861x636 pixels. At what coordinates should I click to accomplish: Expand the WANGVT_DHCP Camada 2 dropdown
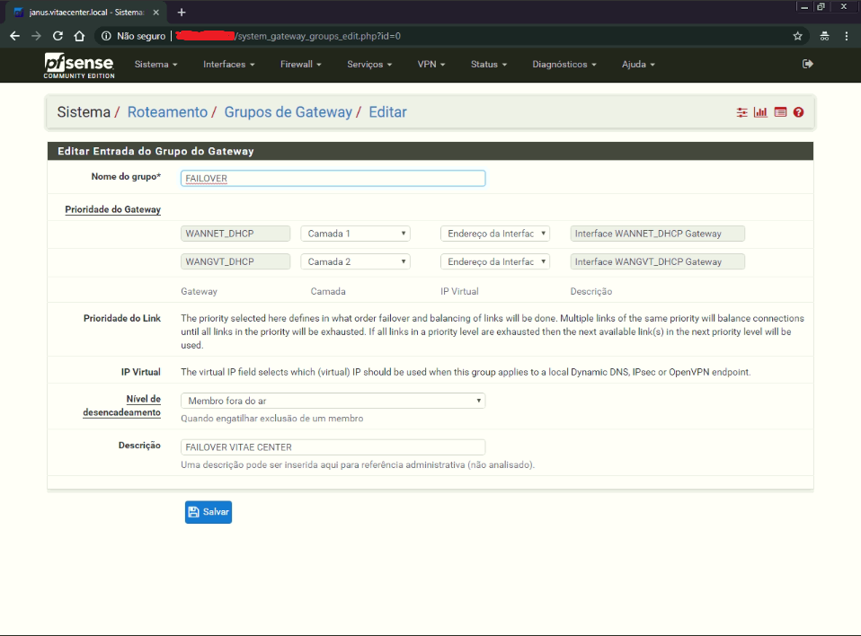[355, 262]
